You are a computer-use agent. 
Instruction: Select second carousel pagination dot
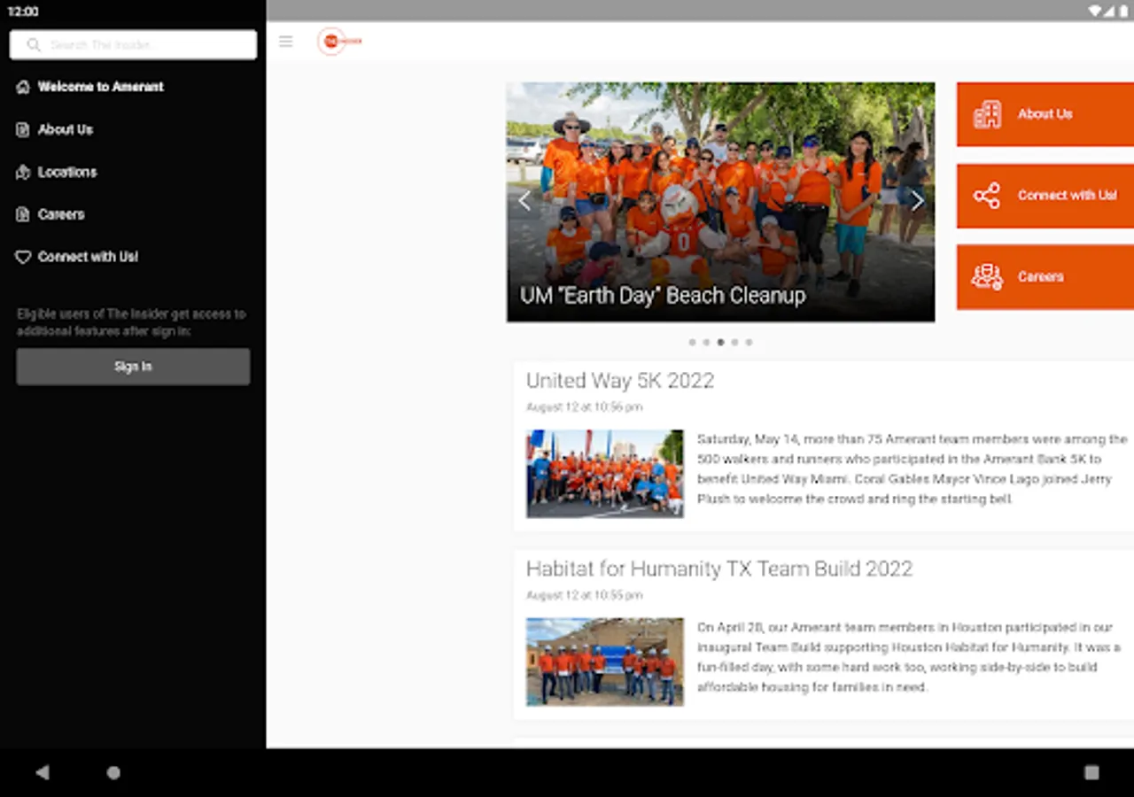click(706, 342)
